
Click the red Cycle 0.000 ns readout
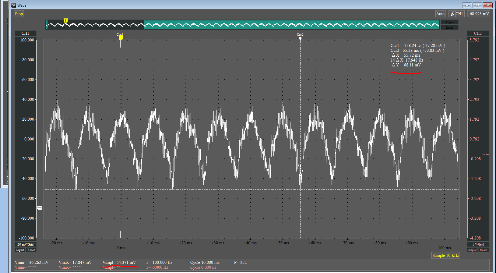[203, 267]
